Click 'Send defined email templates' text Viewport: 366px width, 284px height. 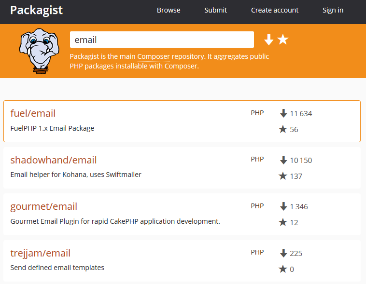pyautogui.click(x=57, y=268)
